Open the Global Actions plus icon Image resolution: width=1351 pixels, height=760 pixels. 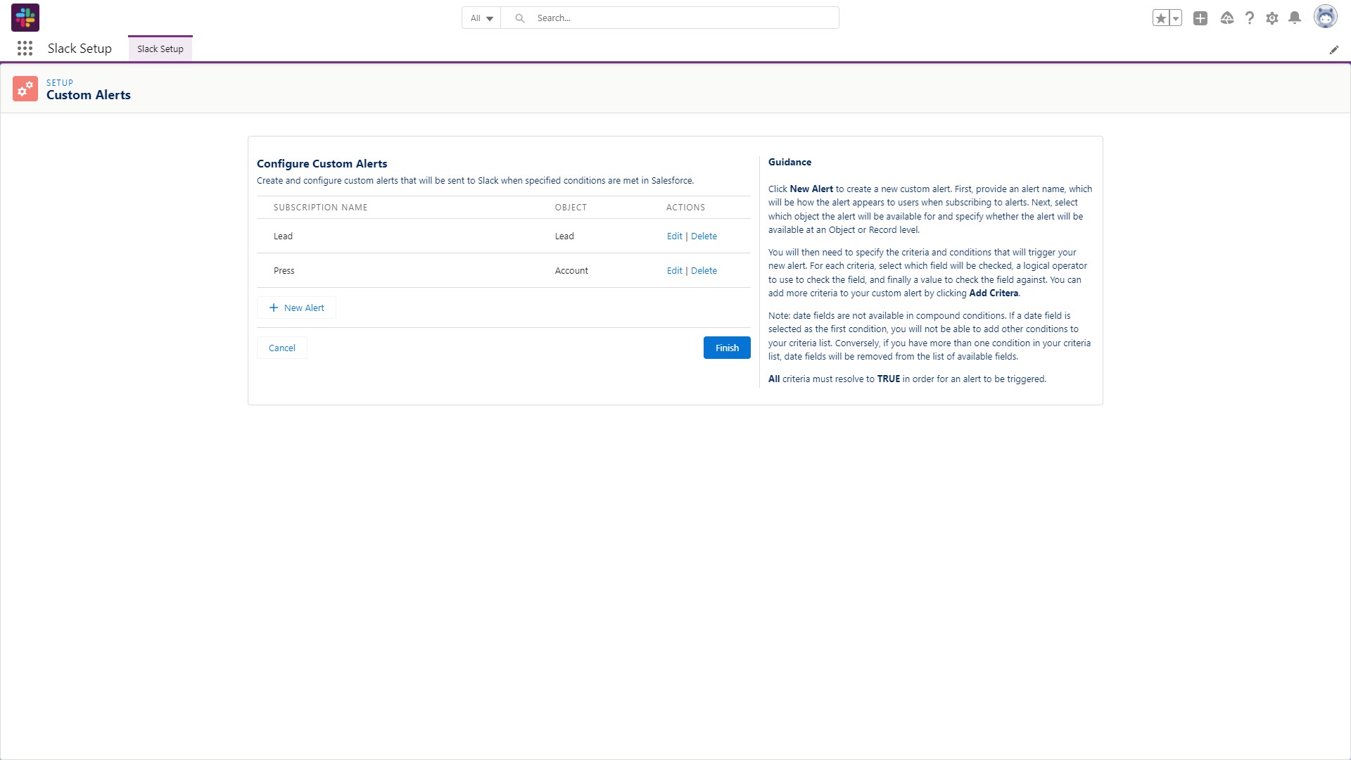tap(1200, 18)
